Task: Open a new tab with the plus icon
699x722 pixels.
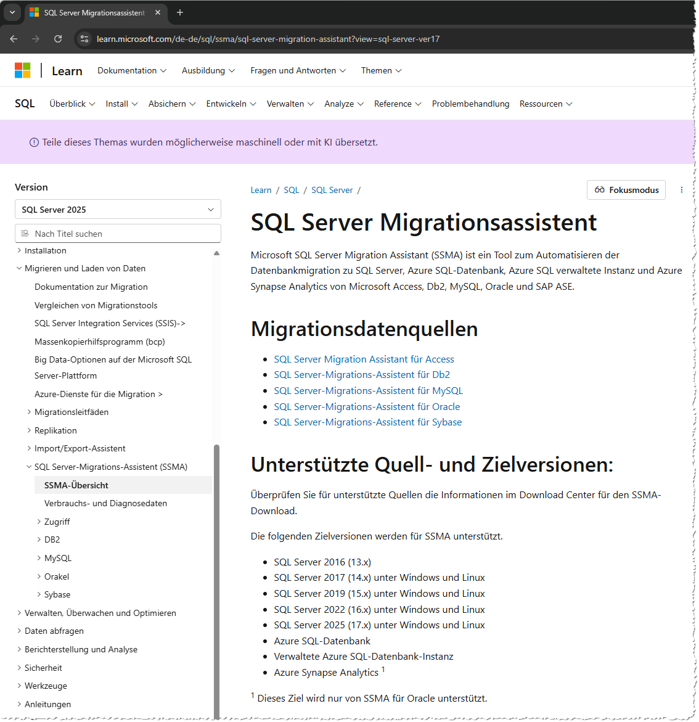Action: click(179, 13)
